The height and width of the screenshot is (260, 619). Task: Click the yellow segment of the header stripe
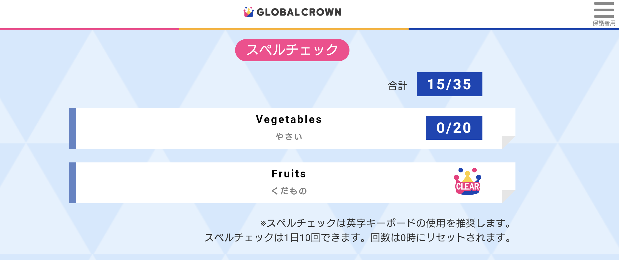point(294,29)
